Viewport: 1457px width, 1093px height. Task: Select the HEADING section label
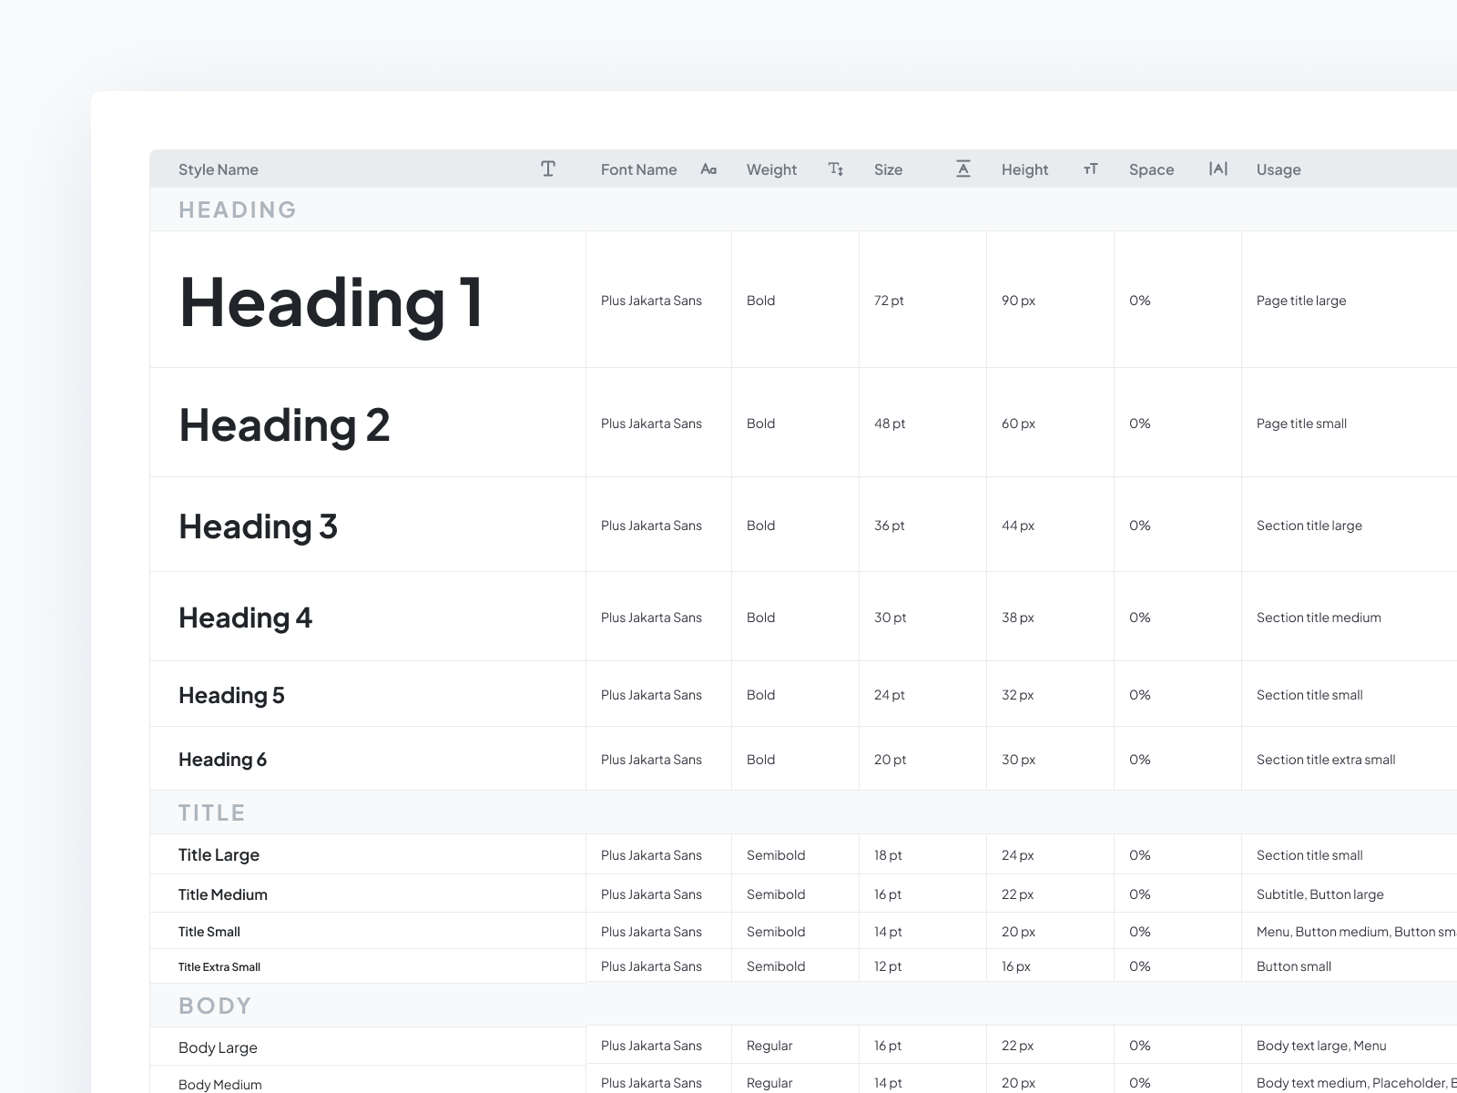[238, 209]
